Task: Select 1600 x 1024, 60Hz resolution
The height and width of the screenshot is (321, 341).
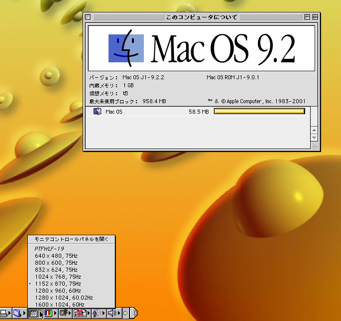Action: pyautogui.click(x=72, y=304)
